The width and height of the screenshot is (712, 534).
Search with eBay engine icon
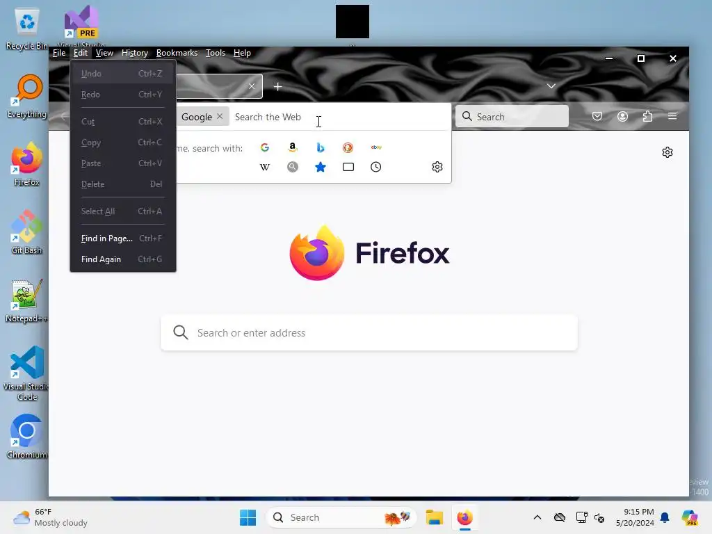(x=376, y=147)
